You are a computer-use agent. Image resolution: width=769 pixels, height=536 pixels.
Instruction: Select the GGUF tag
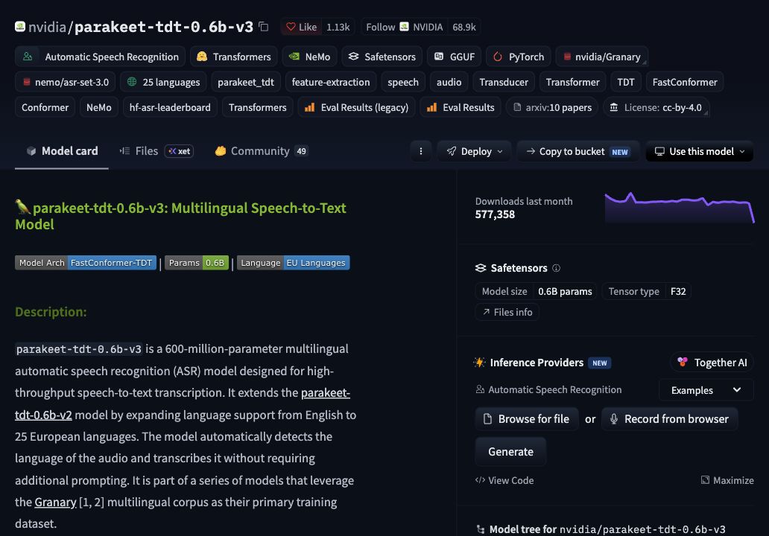coord(454,57)
